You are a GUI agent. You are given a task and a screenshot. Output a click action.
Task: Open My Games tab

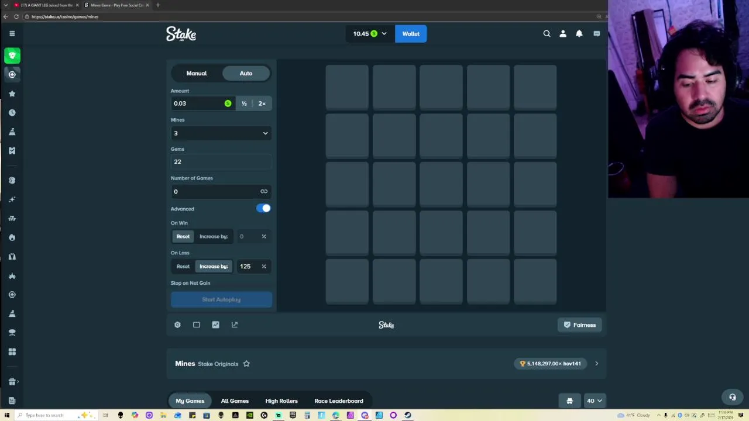190,401
